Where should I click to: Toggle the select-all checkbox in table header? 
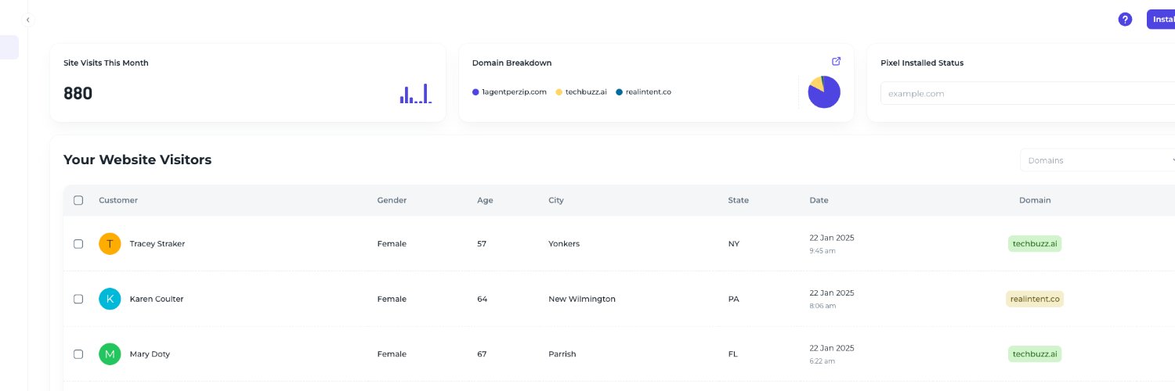(x=78, y=200)
